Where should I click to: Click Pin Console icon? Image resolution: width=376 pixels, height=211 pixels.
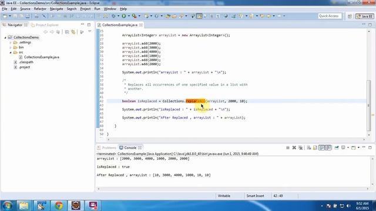coord(337,148)
